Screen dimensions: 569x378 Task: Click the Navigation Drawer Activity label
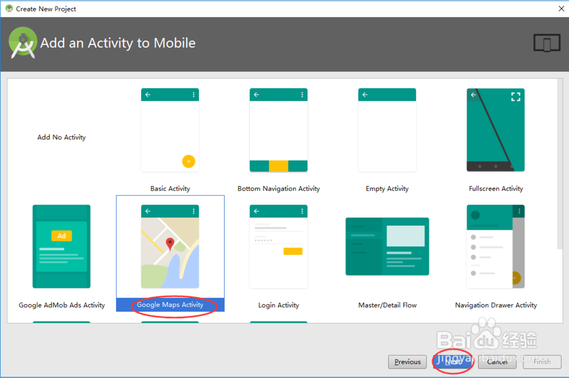click(x=496, y=305)
